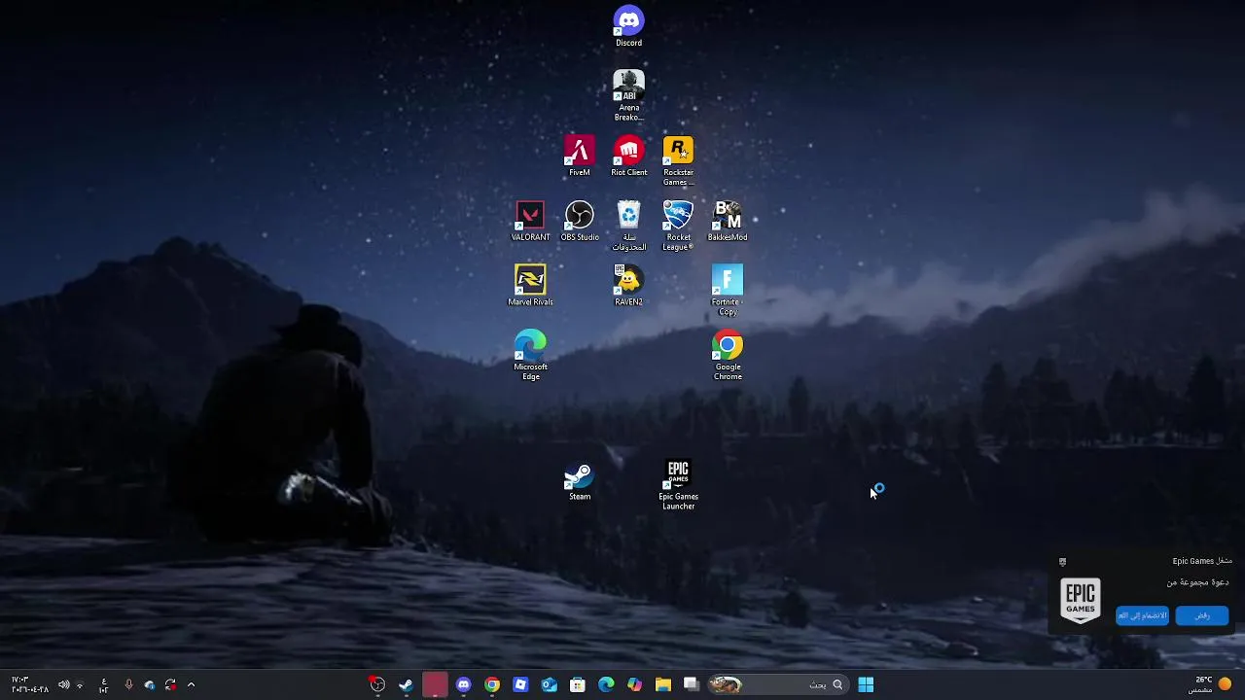Select the VALORANT desktop shortcut
1245x700 pixels.
point(530,221)
